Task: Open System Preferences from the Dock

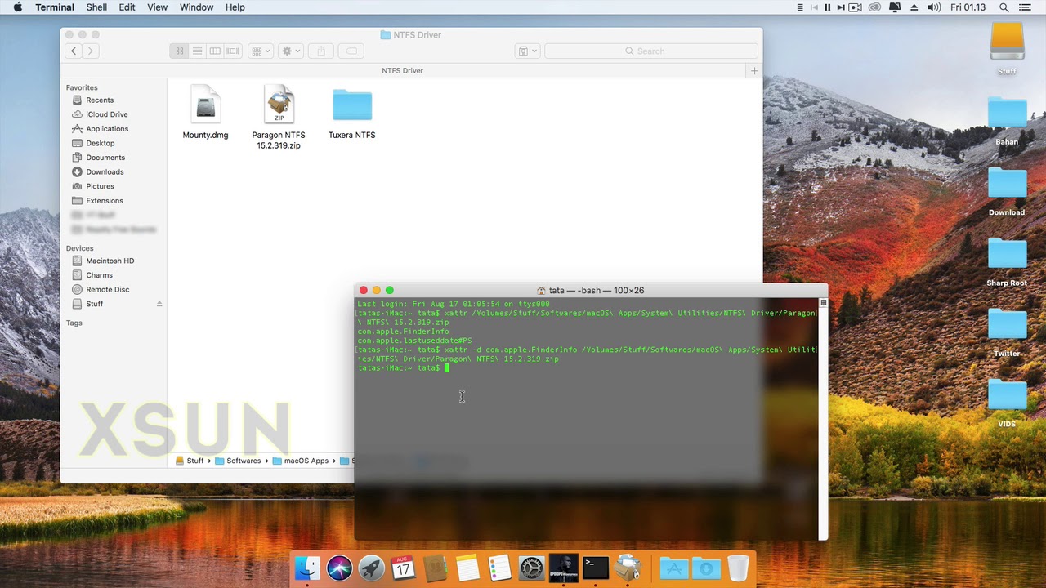Action: (531, 568)
